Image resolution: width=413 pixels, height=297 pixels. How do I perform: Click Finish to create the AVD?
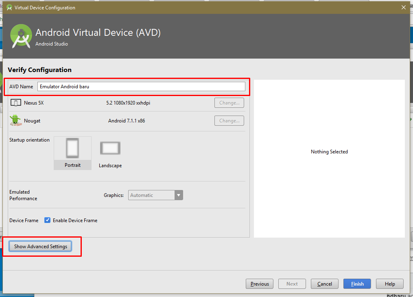(x=357, y=284)
